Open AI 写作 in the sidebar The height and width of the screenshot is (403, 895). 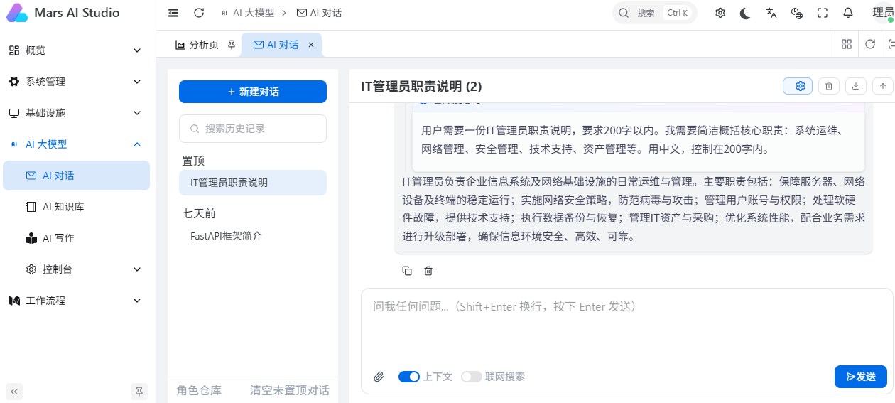point(76,238)
